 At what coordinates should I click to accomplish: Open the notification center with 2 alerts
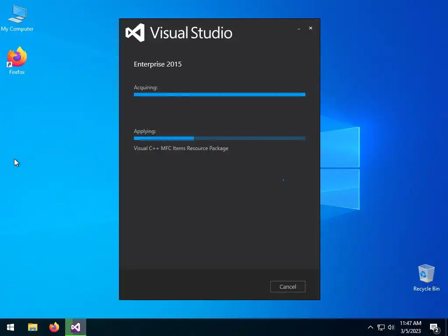pos(434,328)
